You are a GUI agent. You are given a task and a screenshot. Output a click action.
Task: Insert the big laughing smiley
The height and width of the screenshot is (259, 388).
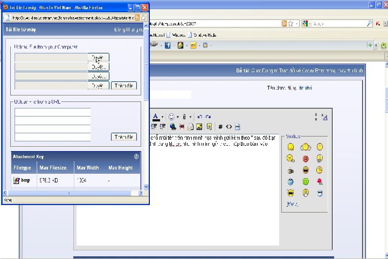click(306, 170)
